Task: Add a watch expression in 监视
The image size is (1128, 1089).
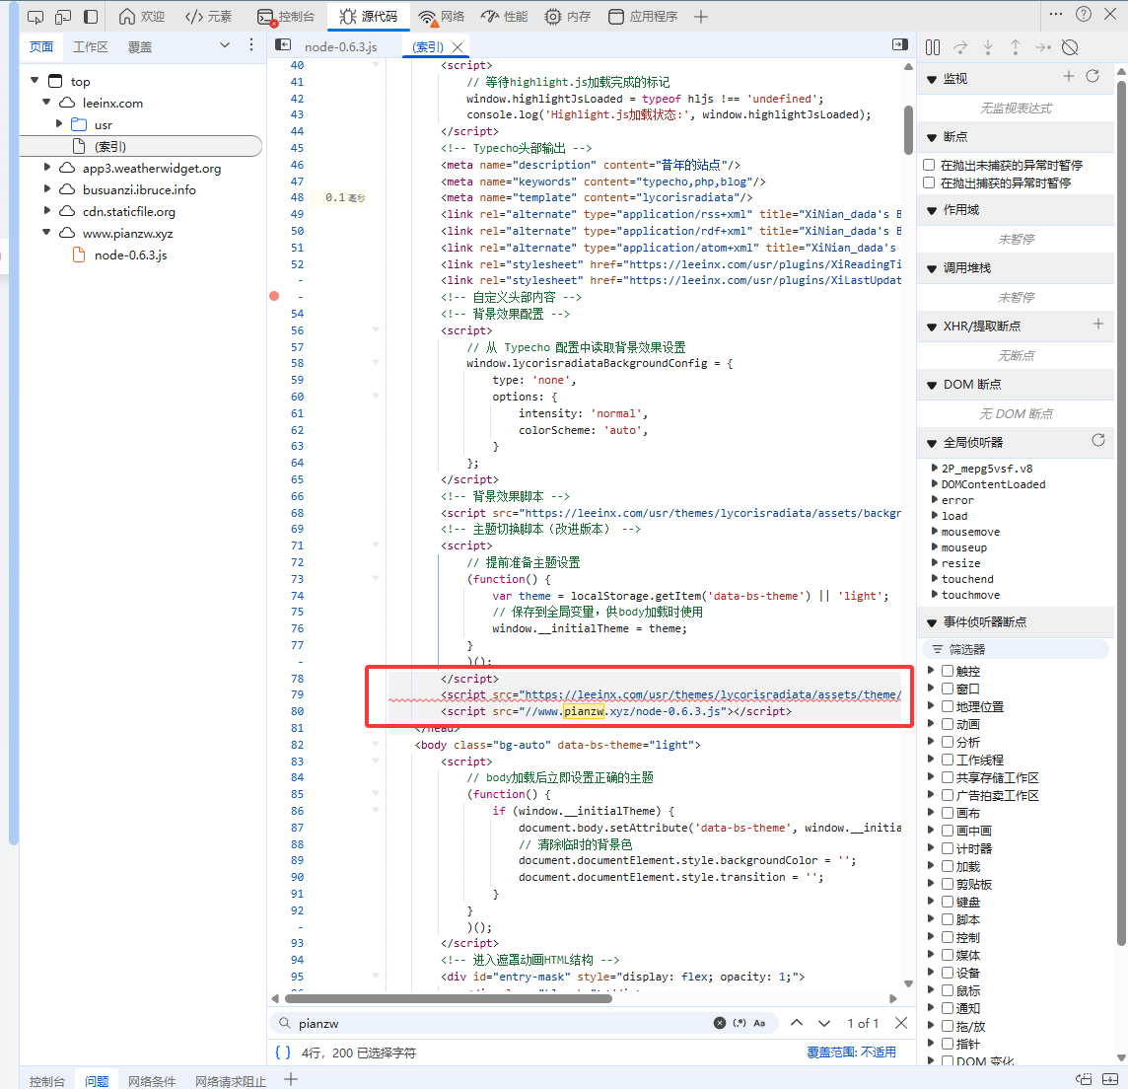Action: click(x=1069, y=77)
